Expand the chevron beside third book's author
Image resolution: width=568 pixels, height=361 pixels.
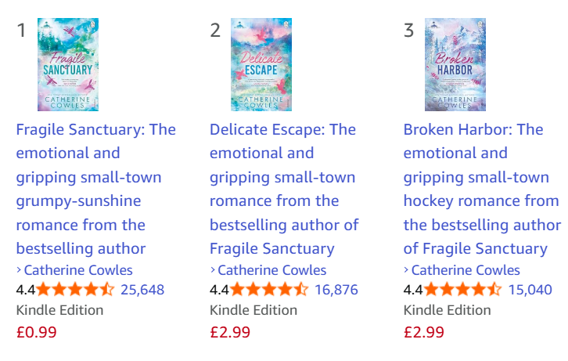tap(407, 270)
